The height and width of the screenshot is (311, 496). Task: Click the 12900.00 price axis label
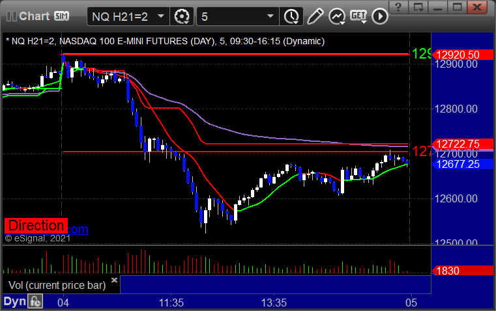456,64
